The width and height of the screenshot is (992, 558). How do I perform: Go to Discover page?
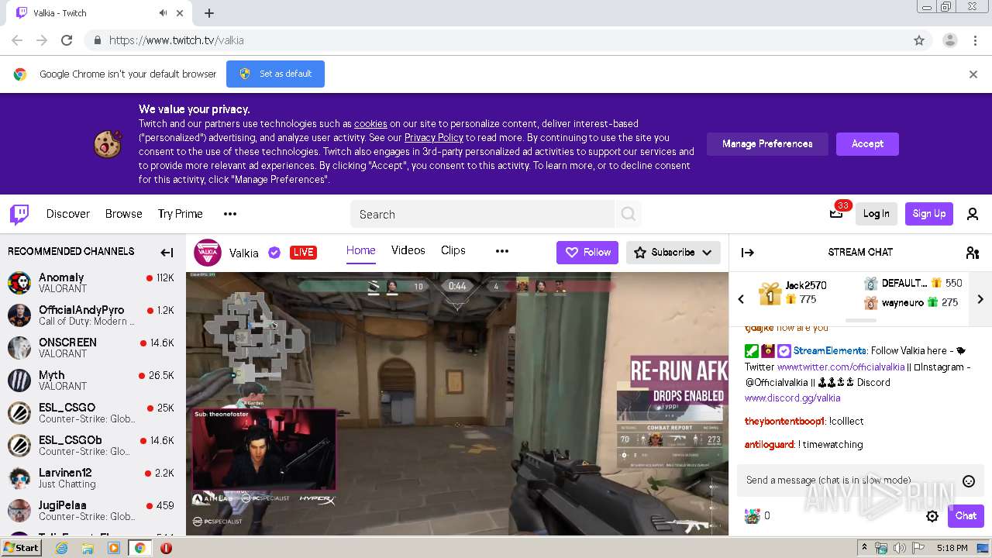coord(68,214)
